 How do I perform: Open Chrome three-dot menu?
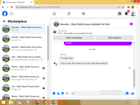click(137, 7)
